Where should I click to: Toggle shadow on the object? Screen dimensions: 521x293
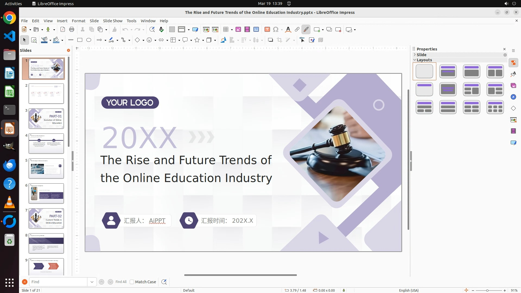pos(270,40)
